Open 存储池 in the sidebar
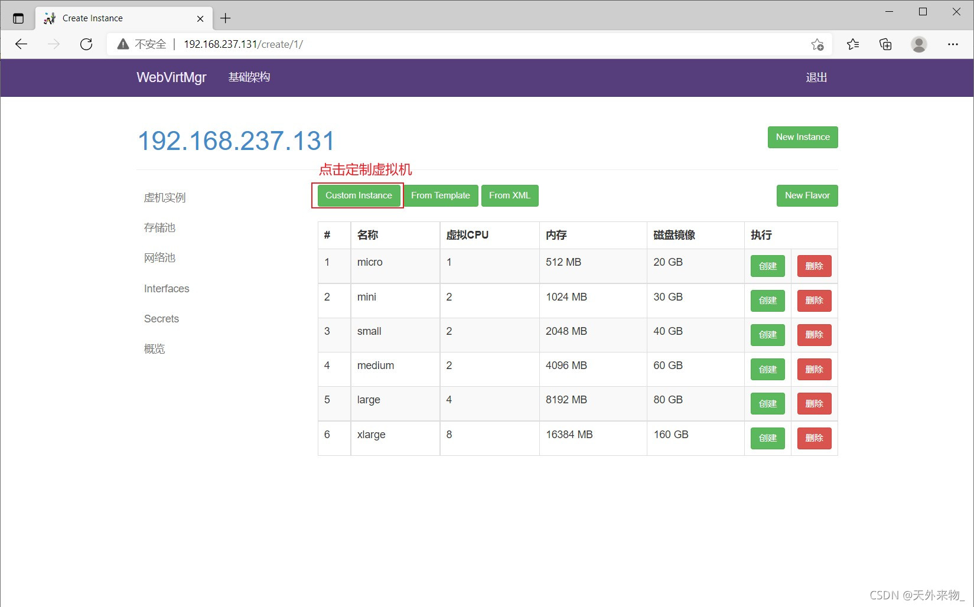Viewport: 974px width, 607px height. click(x=159, y=228)
